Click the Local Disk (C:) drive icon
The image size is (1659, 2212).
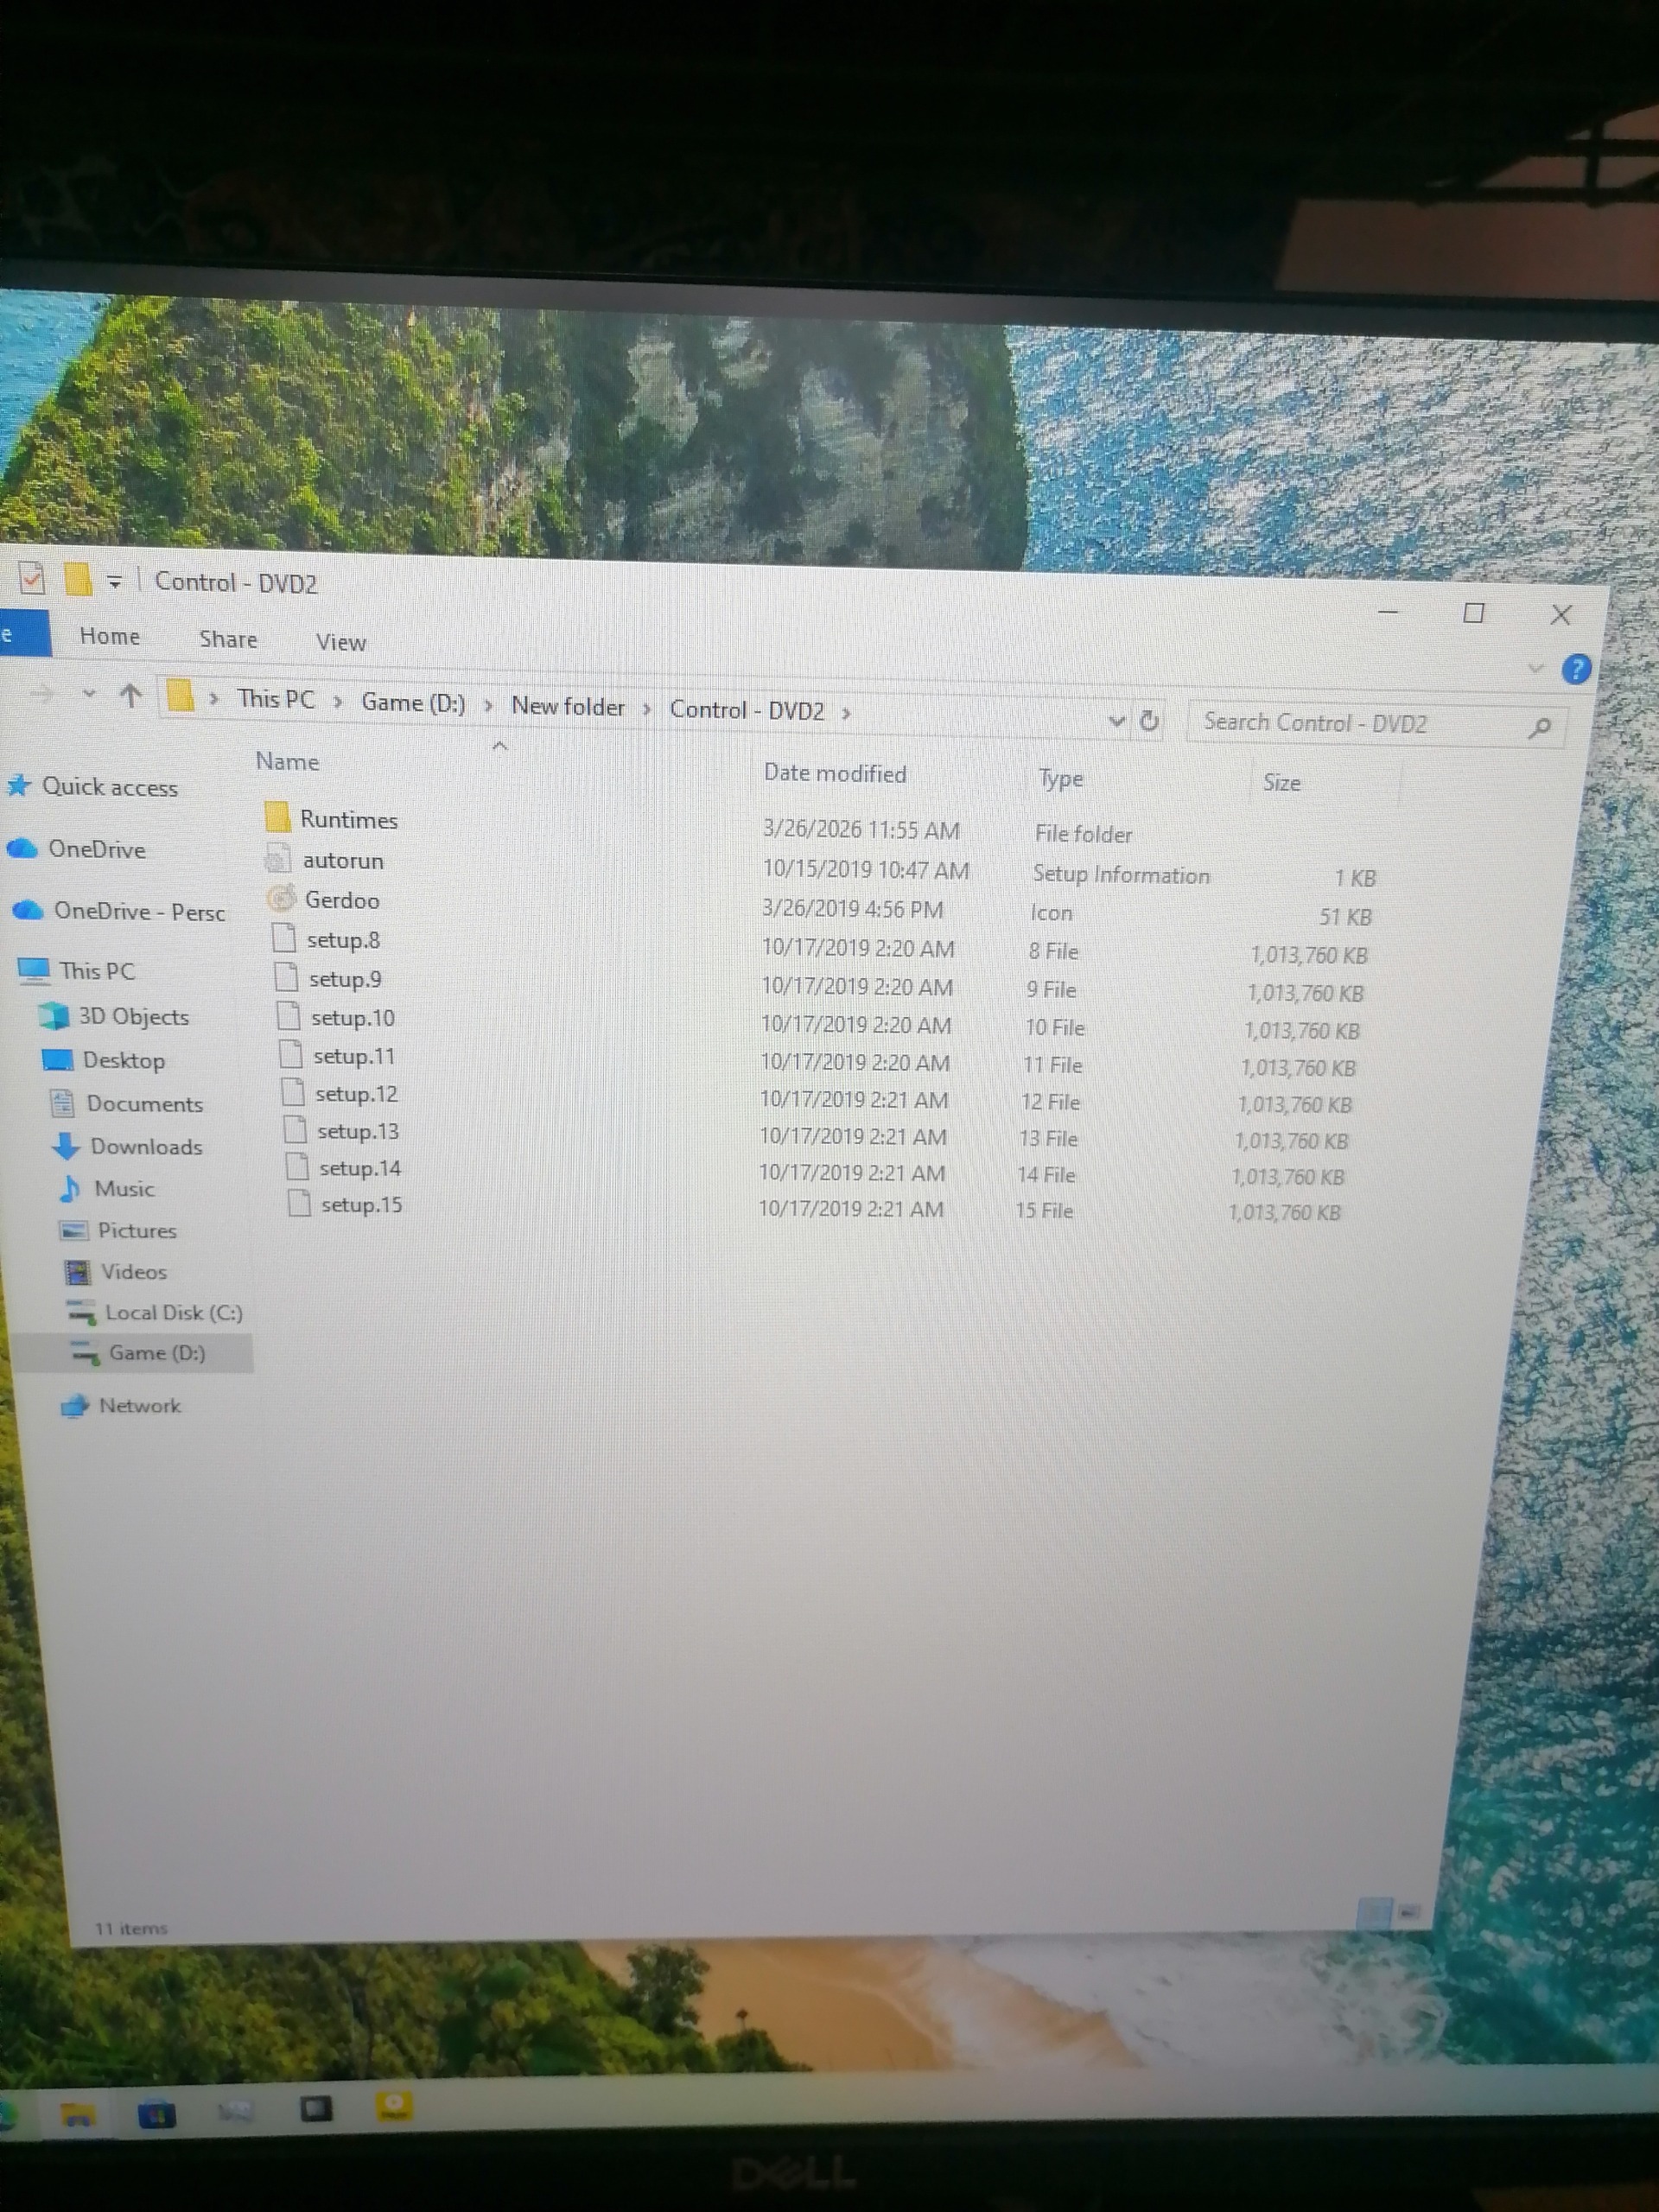tap(80, 1312)
